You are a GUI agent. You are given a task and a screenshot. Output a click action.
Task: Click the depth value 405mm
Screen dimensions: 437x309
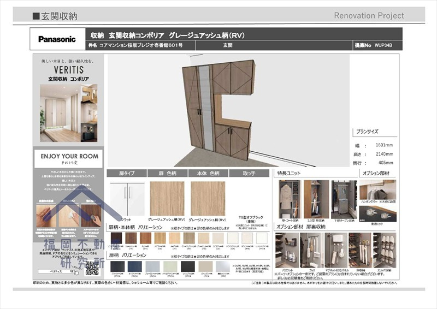point(386,163)
